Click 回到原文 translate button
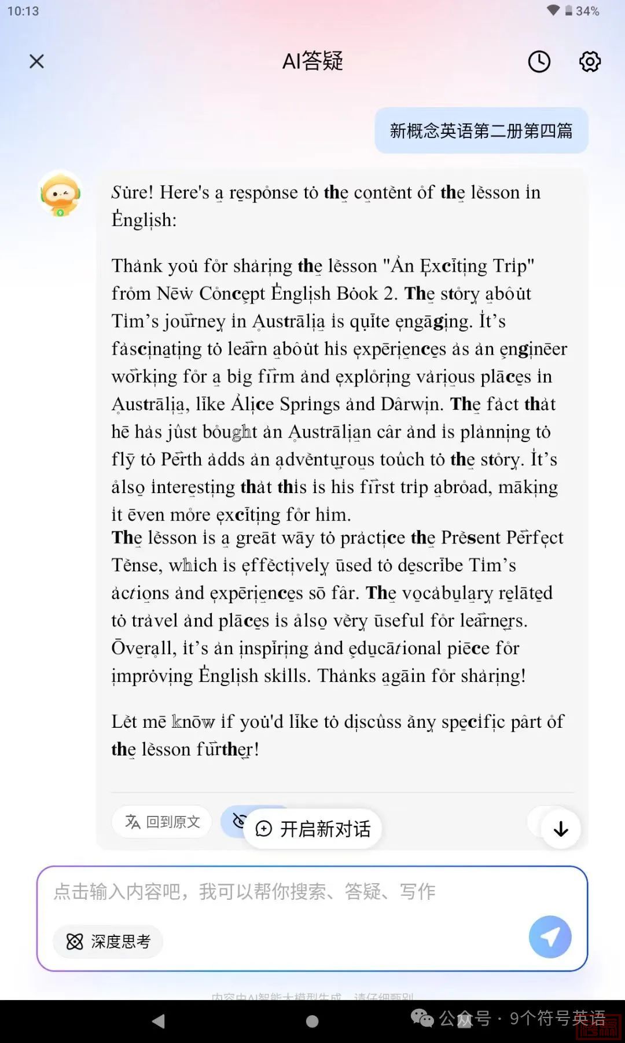 162,822
